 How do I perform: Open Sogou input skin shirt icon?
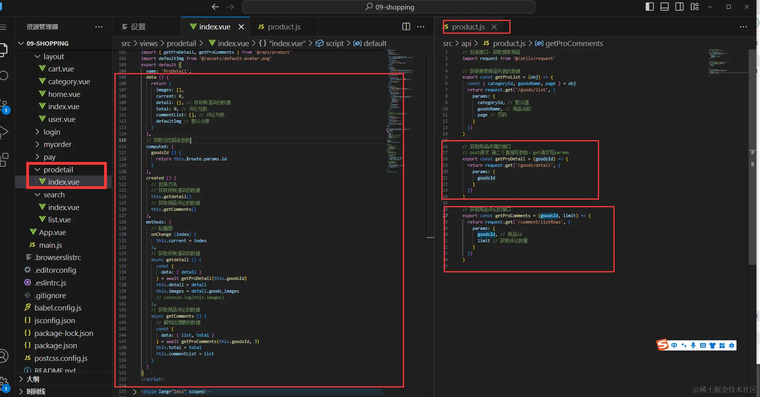coord(712,345)
